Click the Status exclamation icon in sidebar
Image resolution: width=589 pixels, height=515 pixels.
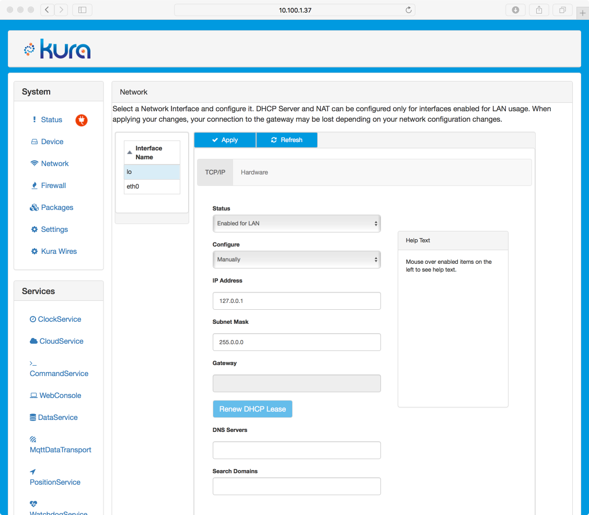(34, 120)
